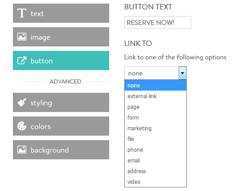
Task: Click the Button Text input field
Action: [158, 22]
